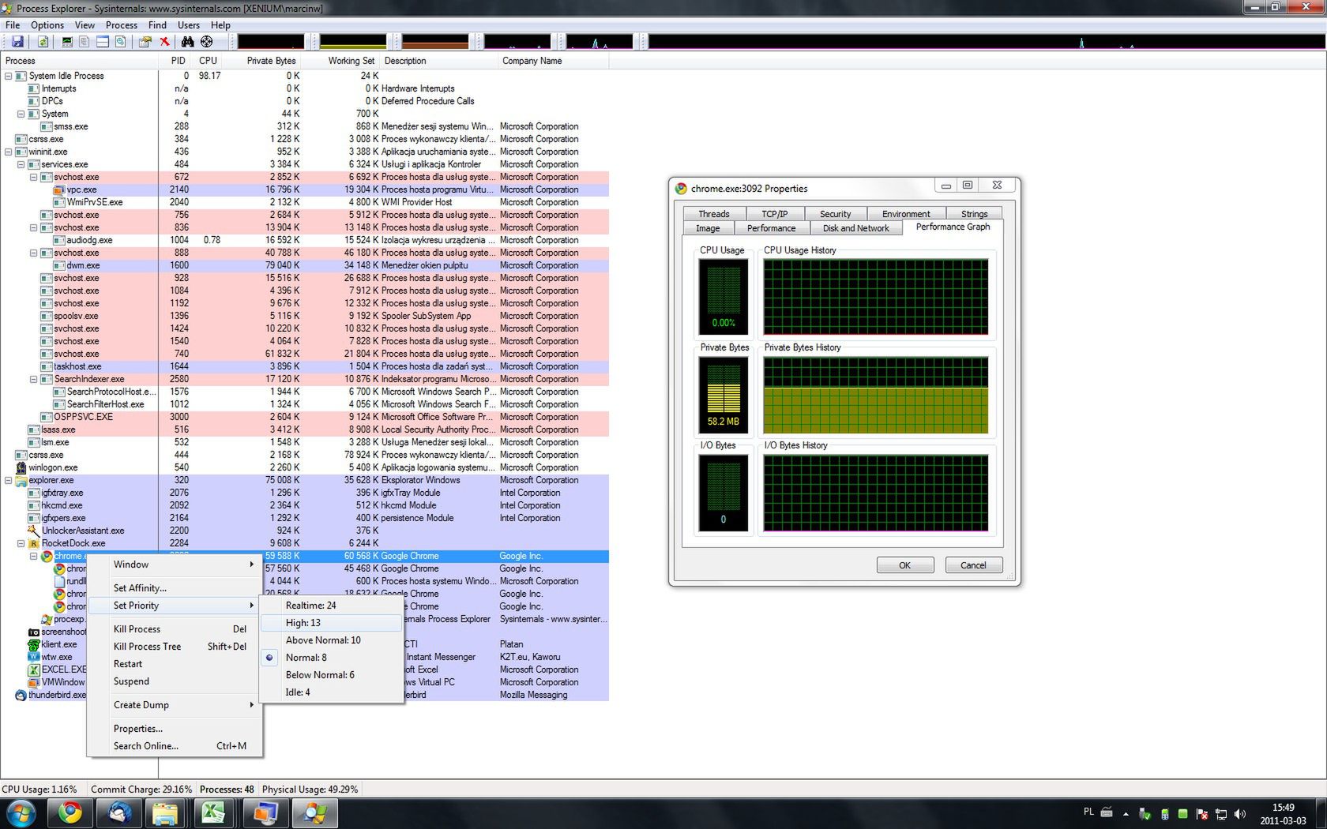The image size is (1327, 829).
Task: Collapse the services.exe tree node
Action: point(21,164)
